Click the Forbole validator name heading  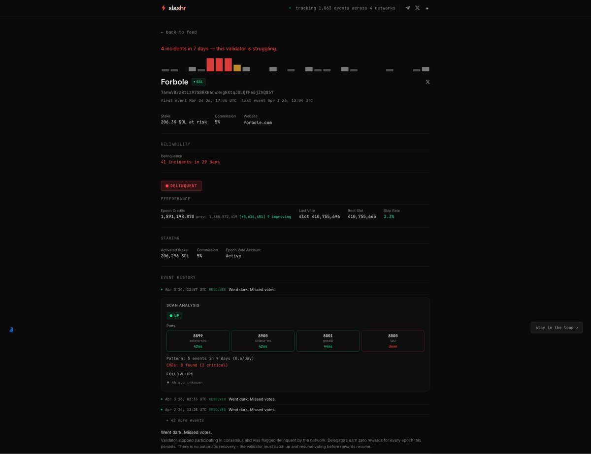[x=174, y=82]
